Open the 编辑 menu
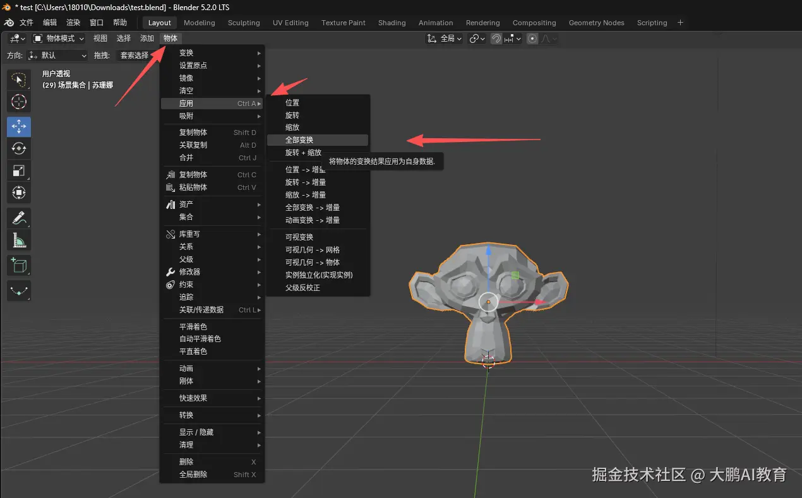This screenshot has height=498, width=802. tap(50, 23)
